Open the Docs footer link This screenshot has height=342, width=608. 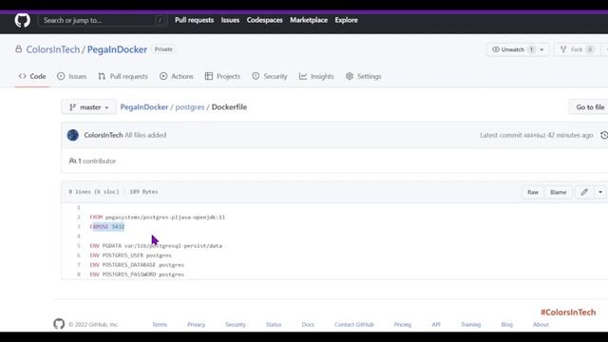click(x=308, y=325)
